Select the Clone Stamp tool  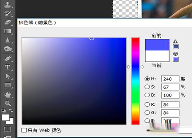click(x=7, y=5)
